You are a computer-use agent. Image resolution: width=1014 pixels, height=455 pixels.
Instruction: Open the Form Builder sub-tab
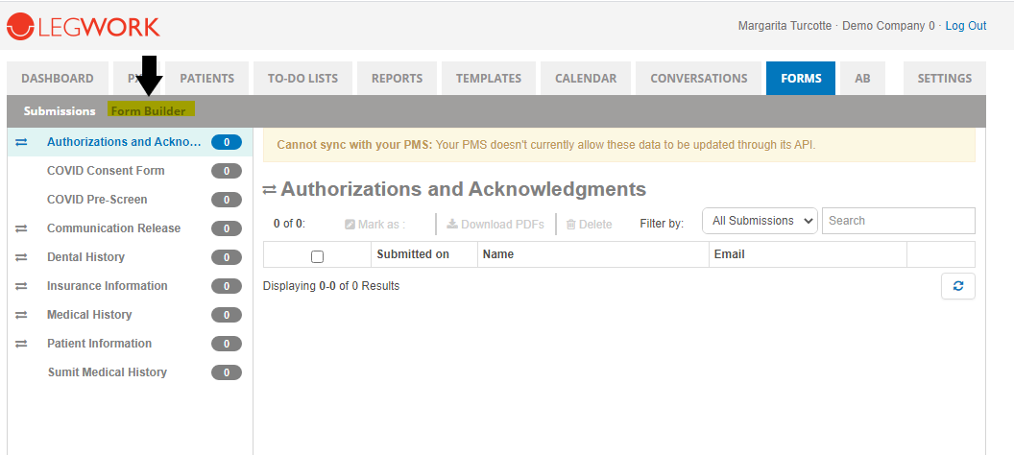pyautogui.click(x=148, y=110)
